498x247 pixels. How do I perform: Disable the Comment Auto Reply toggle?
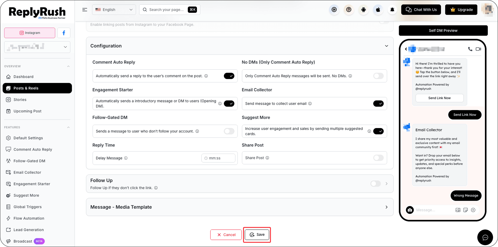tap(229, 76)
